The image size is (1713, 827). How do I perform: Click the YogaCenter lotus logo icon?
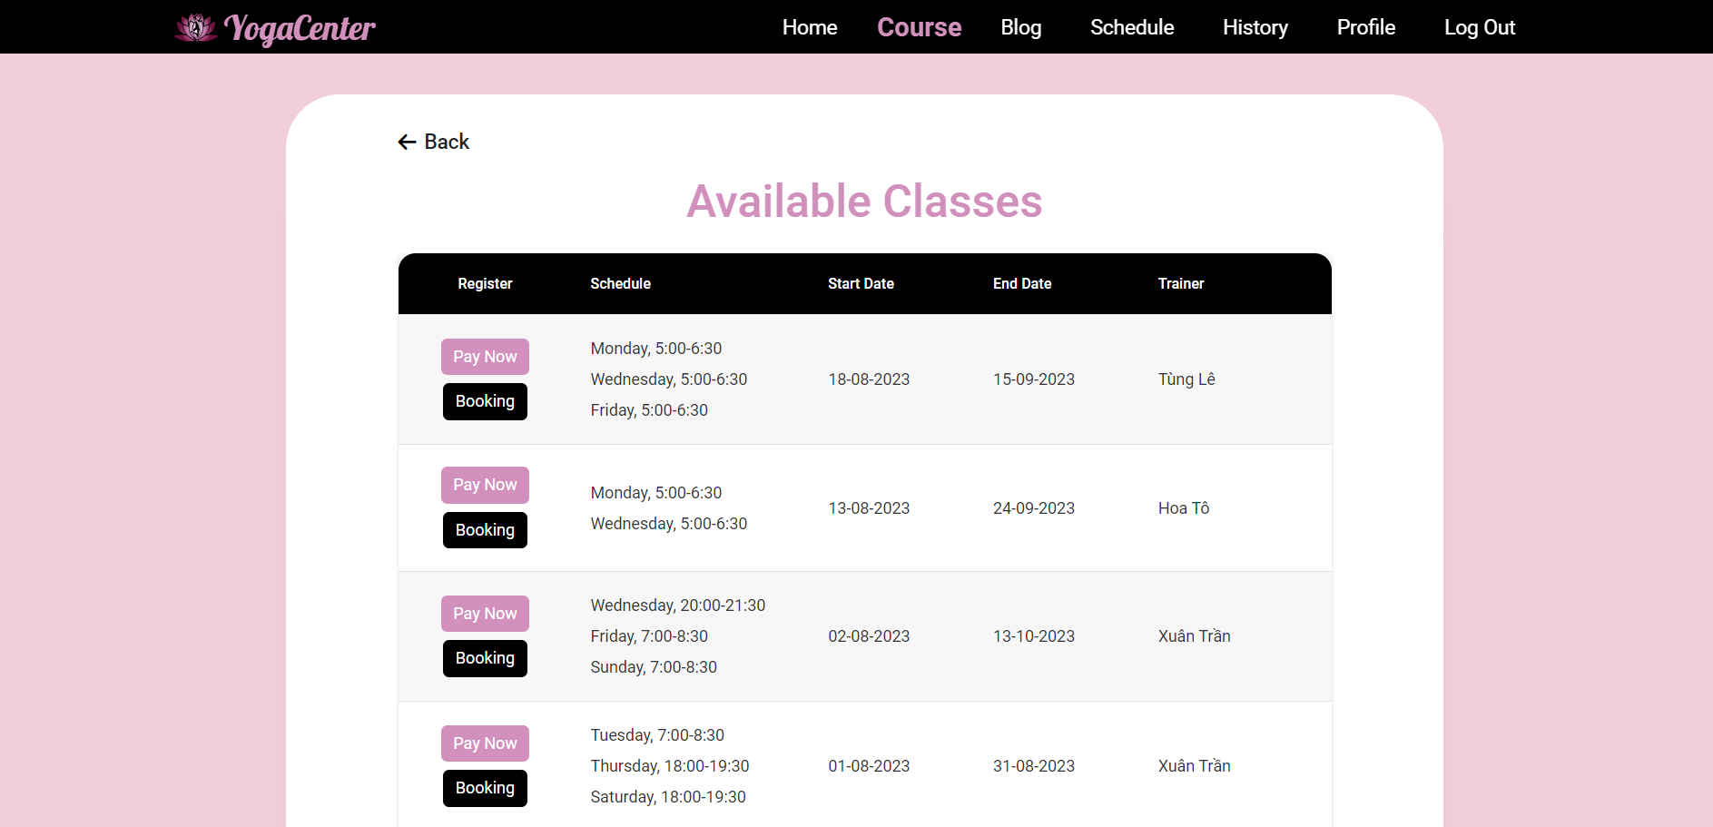[195, 27]
